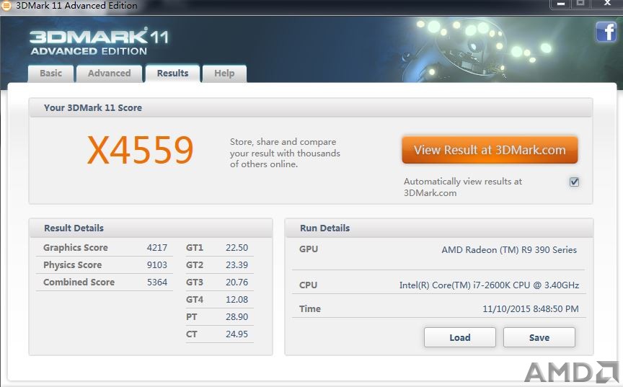Image resolution: width=623 pixels, height=387 pixels.
Task: Click the Combined Score label
Action: point(79,283)
